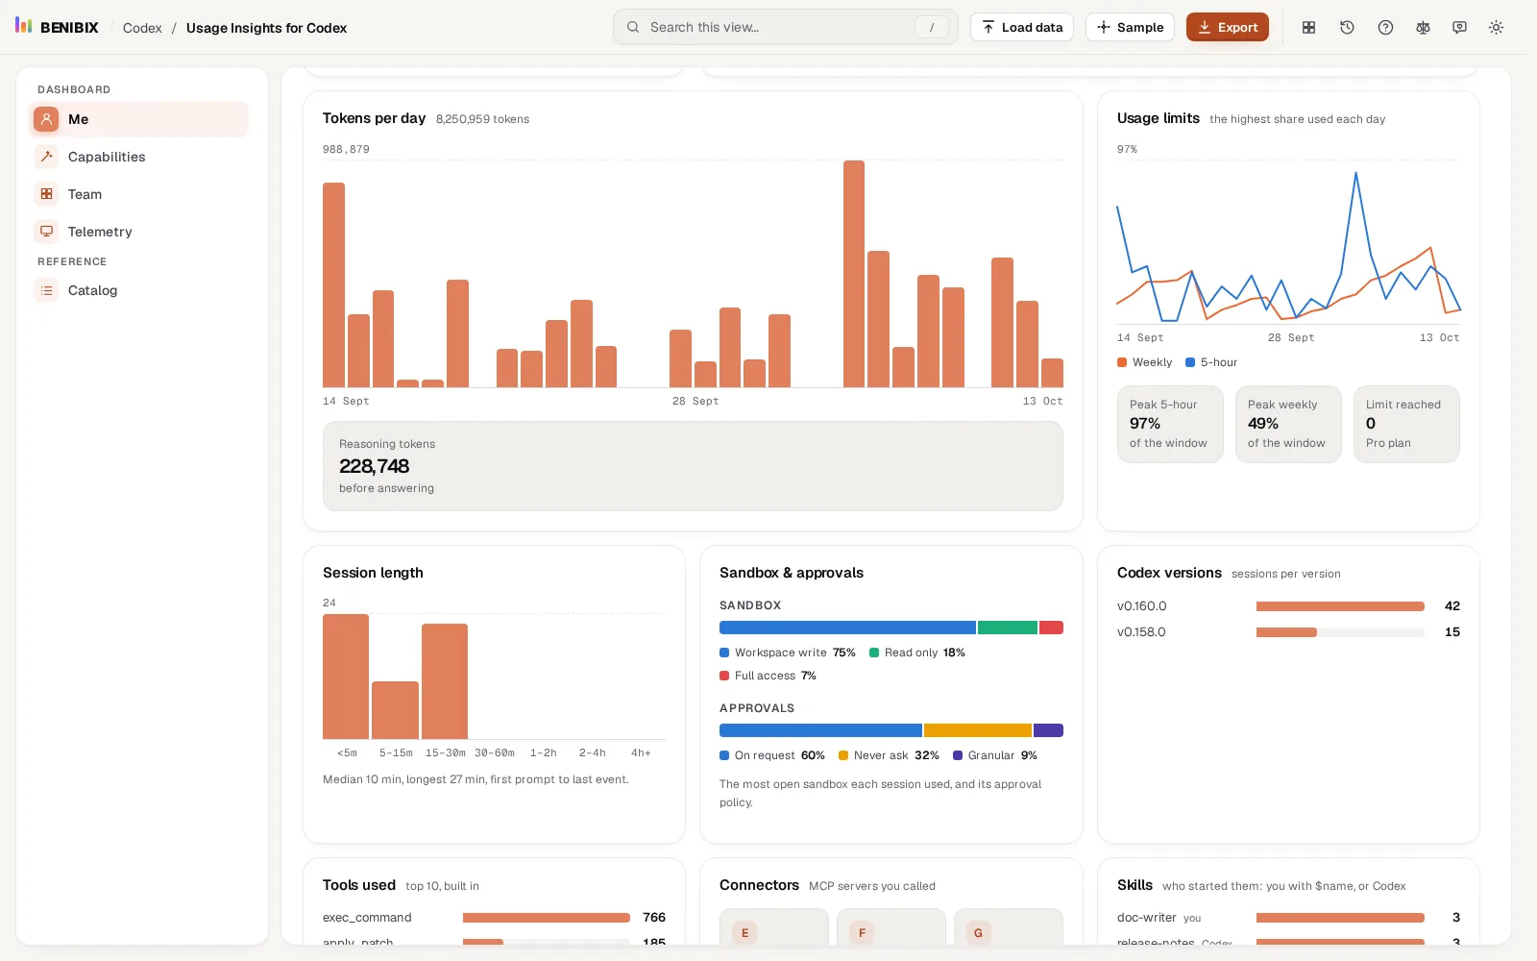Screen dimensions: 1537x961
Task: Click the "Tokens per day" heading
Action: tap(374, 118)
